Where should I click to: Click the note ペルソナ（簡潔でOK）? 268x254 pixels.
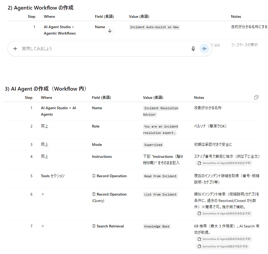click(210, 126)
